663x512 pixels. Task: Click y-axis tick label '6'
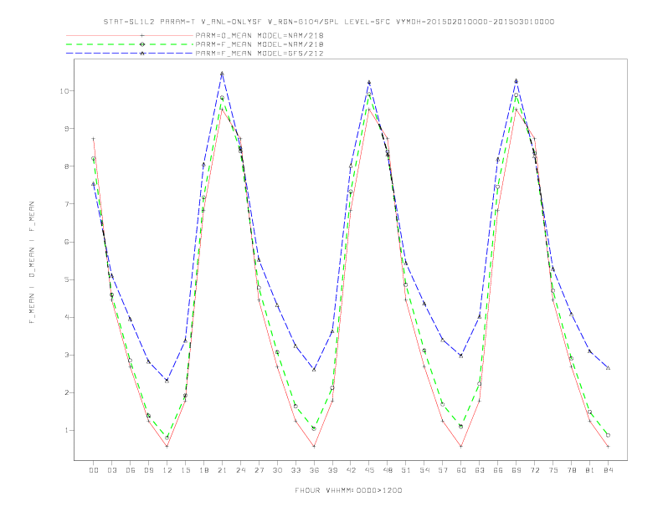pyautogui.click(x=66, y=242)
